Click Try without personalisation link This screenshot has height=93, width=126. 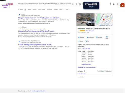click(x=38, y=91)
